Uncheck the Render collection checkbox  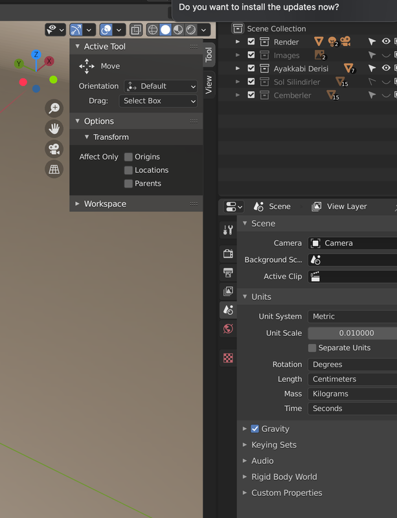click(x=251, y=41)
